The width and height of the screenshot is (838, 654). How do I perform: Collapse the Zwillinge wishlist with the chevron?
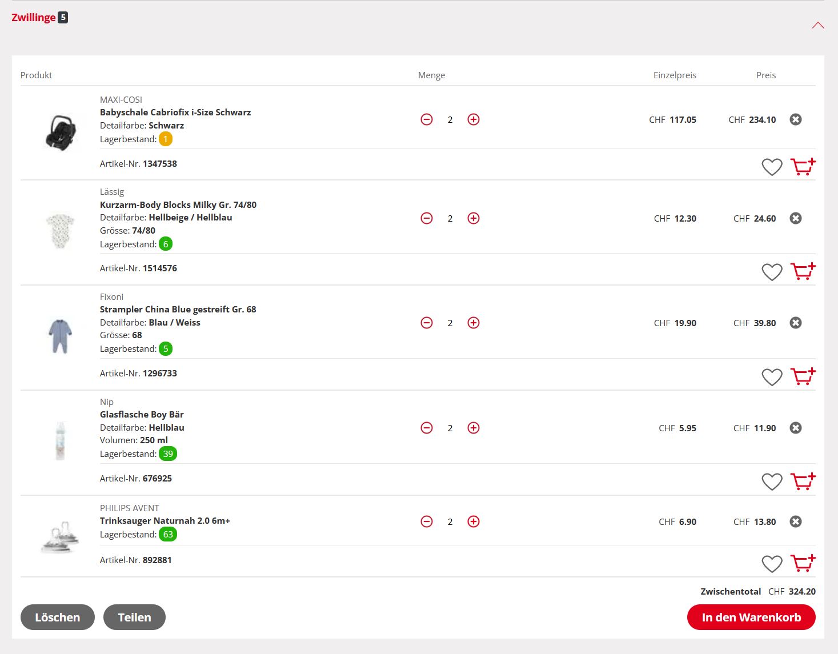(818, 25)
